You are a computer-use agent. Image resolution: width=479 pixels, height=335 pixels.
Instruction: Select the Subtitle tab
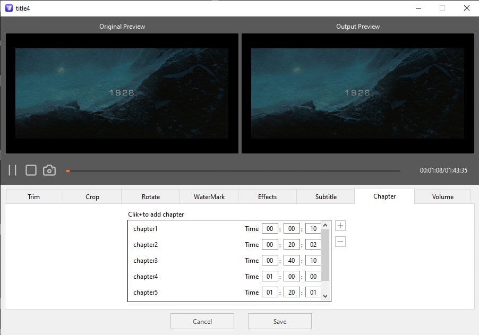[326, 196]
